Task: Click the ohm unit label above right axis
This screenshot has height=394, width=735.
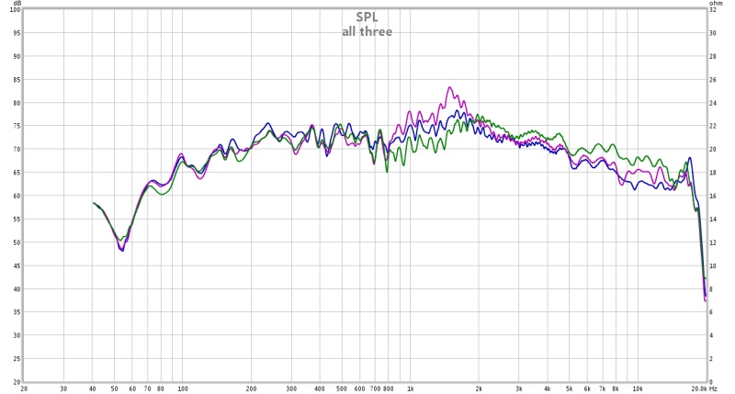Action: [715, 4]
